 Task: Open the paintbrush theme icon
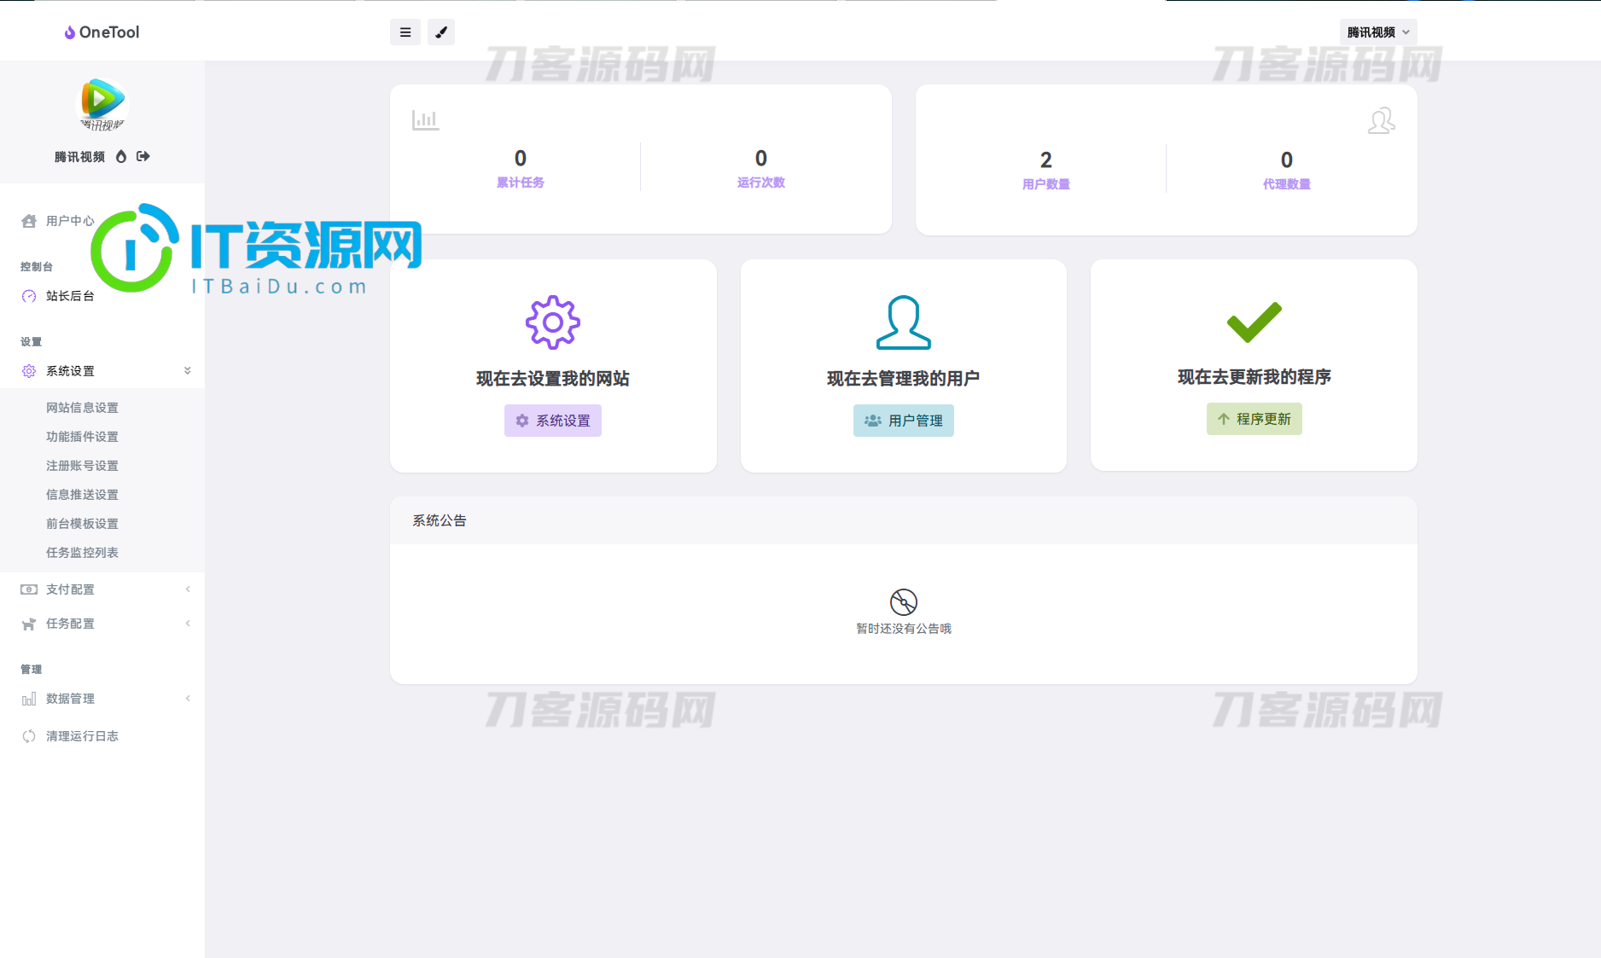441,32
